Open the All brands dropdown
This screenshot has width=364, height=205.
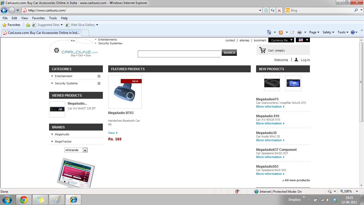click(x=76, y=150)
